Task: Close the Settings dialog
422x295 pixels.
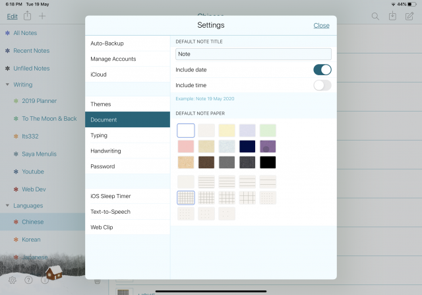Action: coord(321,26)
